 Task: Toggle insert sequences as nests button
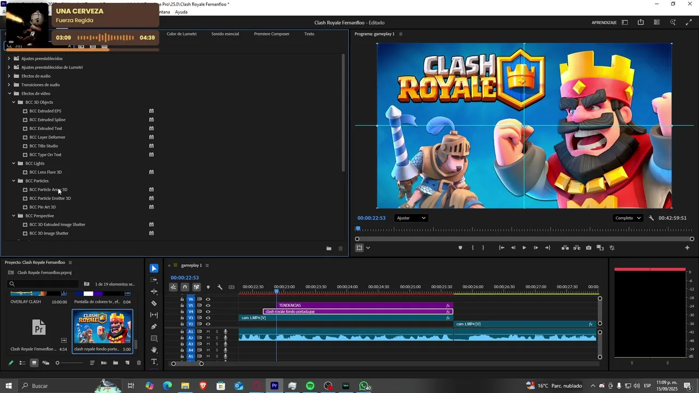pos(173,287)
